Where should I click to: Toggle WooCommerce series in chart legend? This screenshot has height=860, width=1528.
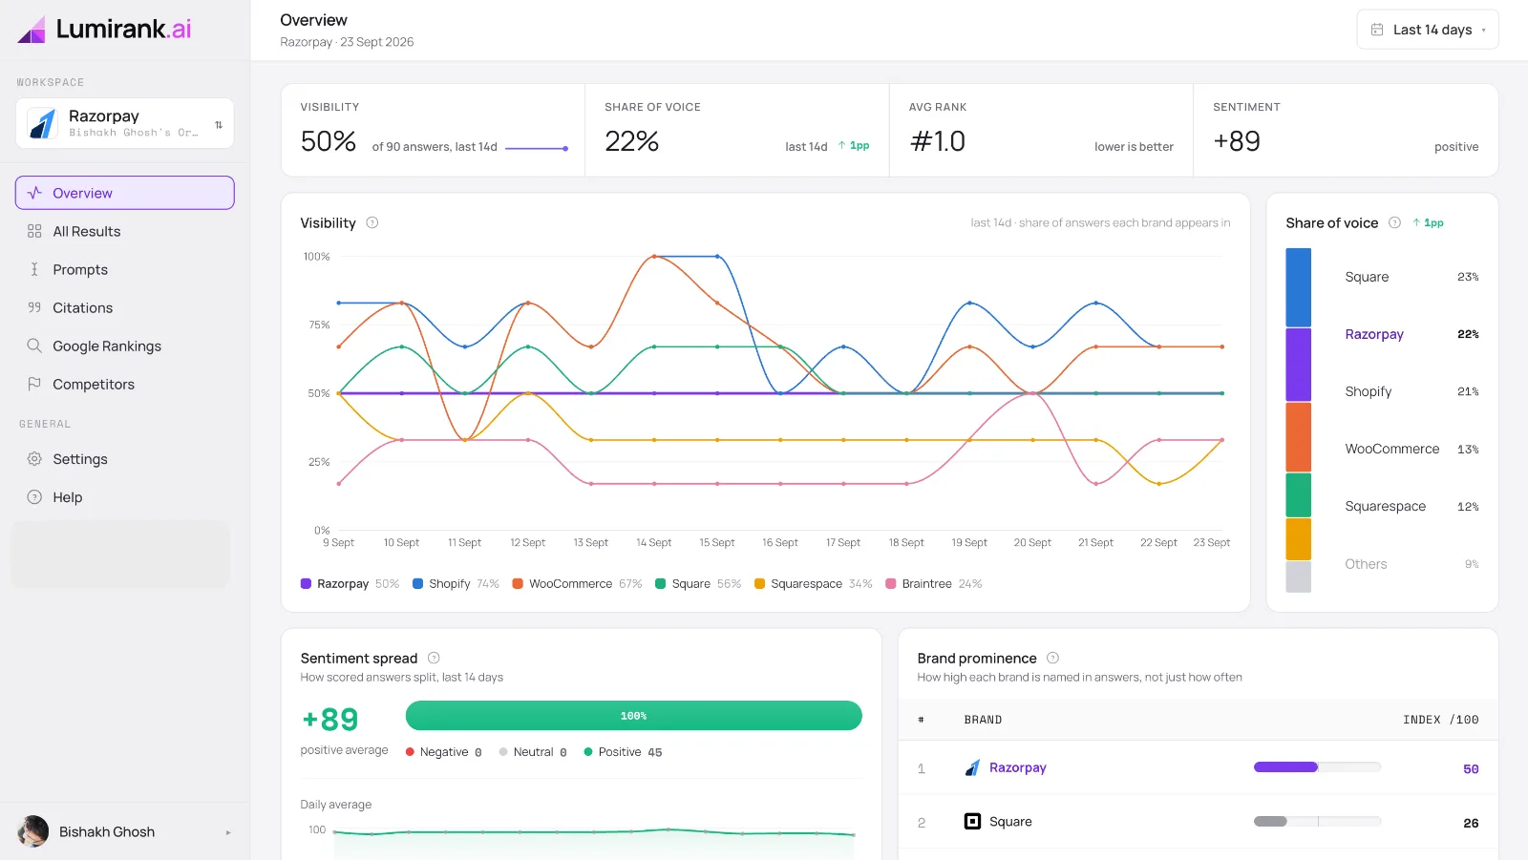(x=577, y=584)
